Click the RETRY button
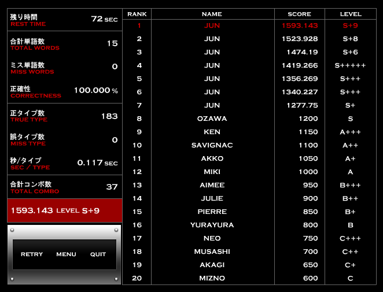Viewport: 383px width, 292px height. coord(32,254)
